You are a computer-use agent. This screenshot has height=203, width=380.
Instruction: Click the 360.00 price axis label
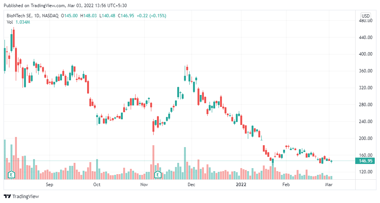click(x=365, y=71)
